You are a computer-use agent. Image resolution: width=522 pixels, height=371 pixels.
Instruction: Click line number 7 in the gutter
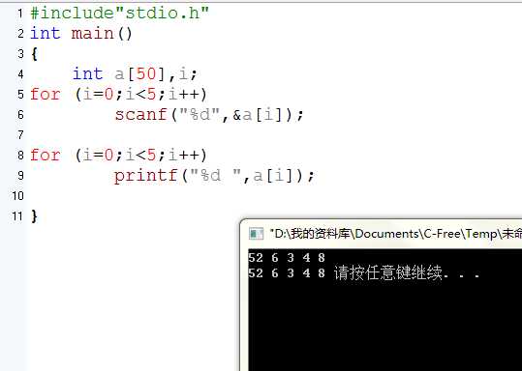pyautogui.click(x=20, y=135)
